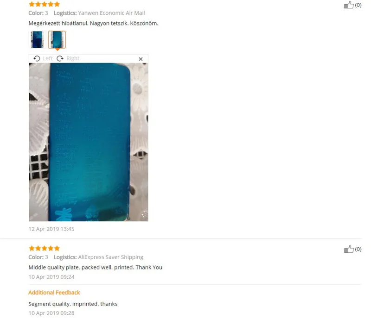Viewport: 371px width, 318px height.
Task: Click the enlarged blue stamping plate photo
Action: tap(89, 142)
